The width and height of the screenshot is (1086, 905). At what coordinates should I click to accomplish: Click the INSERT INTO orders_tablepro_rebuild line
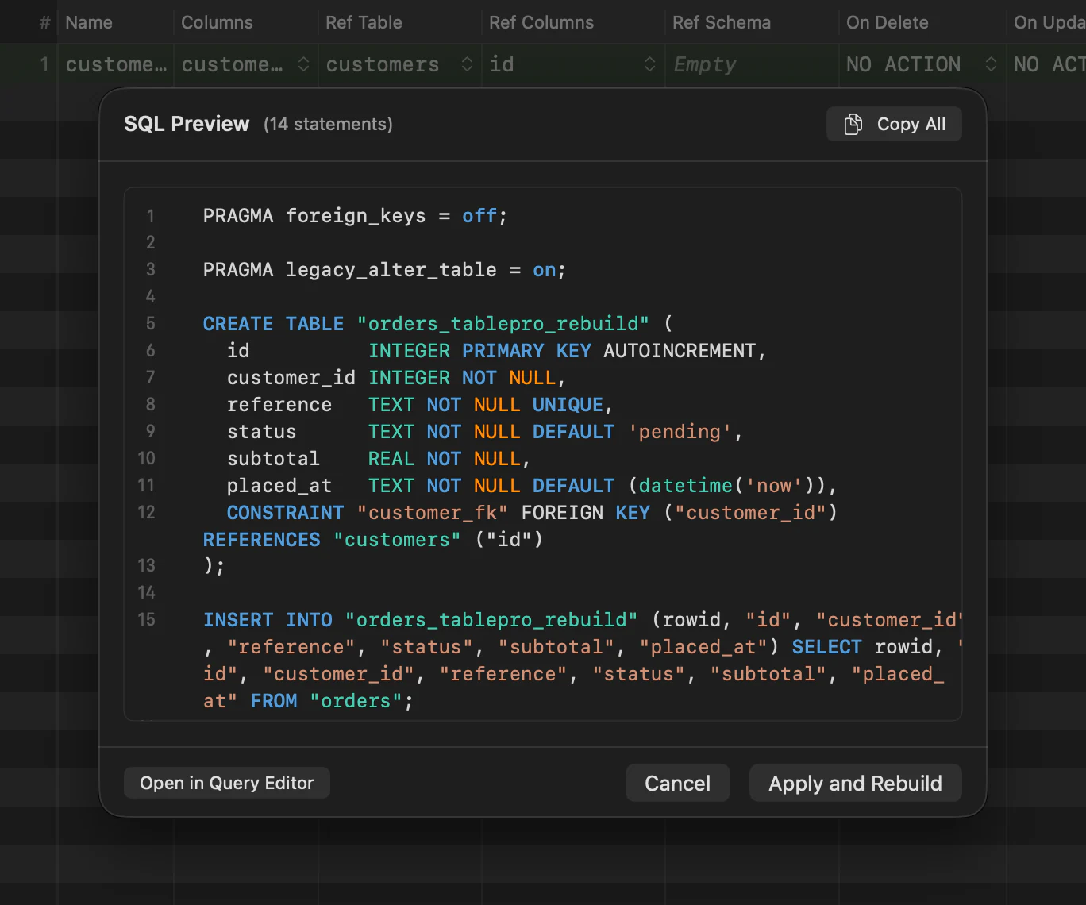tap(583, 620)
